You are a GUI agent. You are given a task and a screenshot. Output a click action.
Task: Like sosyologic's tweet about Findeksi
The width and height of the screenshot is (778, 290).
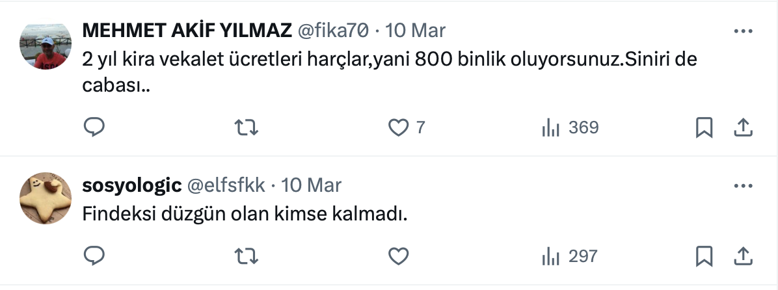398,256
